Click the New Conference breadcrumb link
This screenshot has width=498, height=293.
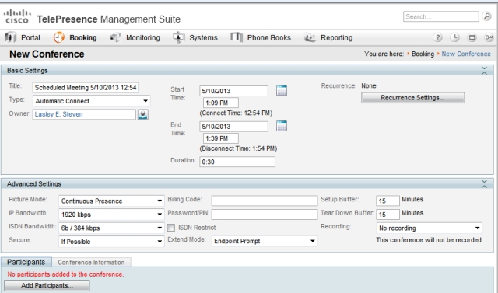point(466,54)
